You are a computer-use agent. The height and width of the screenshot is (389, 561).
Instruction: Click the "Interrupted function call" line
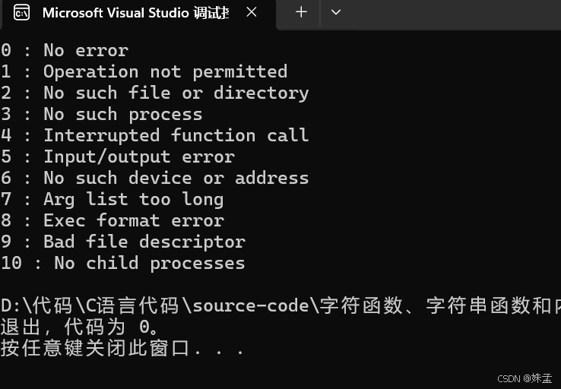[x=154, y=135]
